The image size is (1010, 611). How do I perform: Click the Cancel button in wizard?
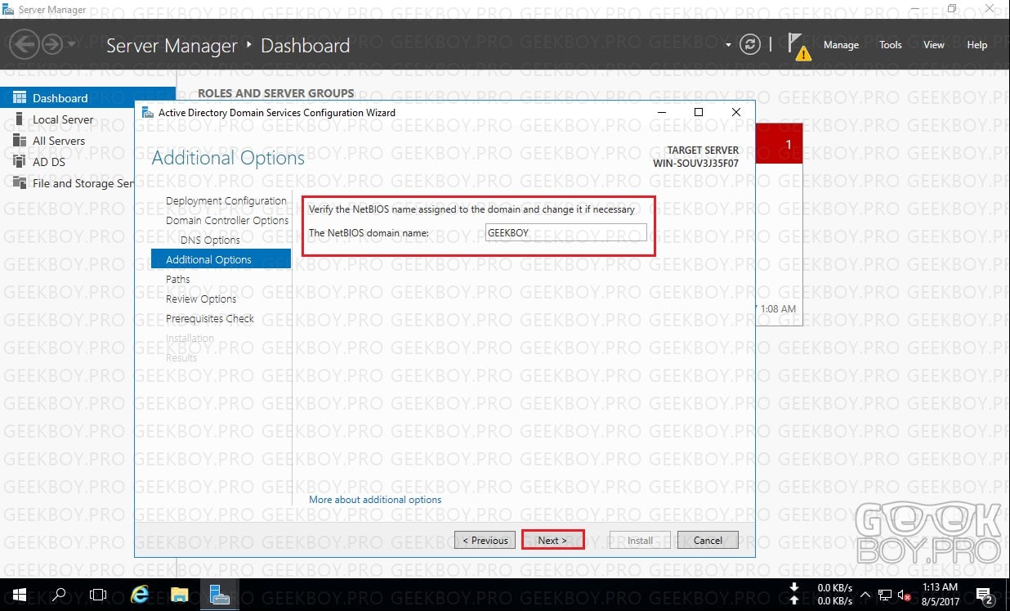pyautogui.click(x=708, y=540)
